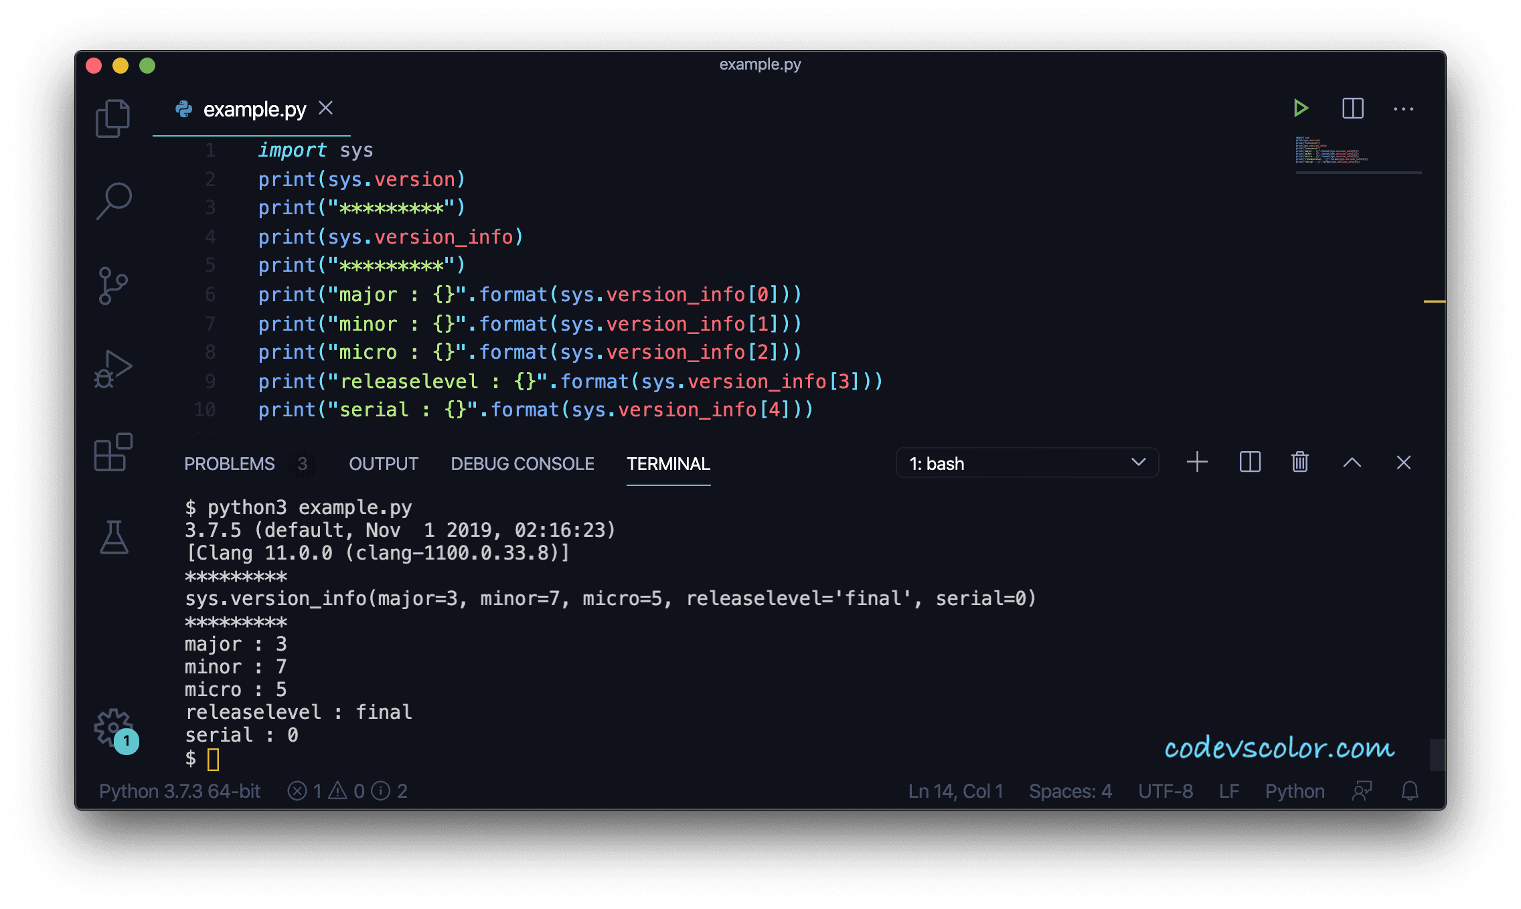Select the example.py editor tab
Image resolution: width=1521 pixels, height=909 pixels.
point(252,109)
